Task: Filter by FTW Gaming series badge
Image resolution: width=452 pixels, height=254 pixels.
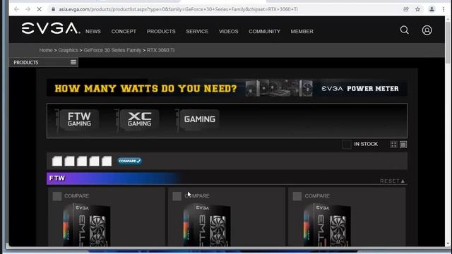Action: (77, 119)
